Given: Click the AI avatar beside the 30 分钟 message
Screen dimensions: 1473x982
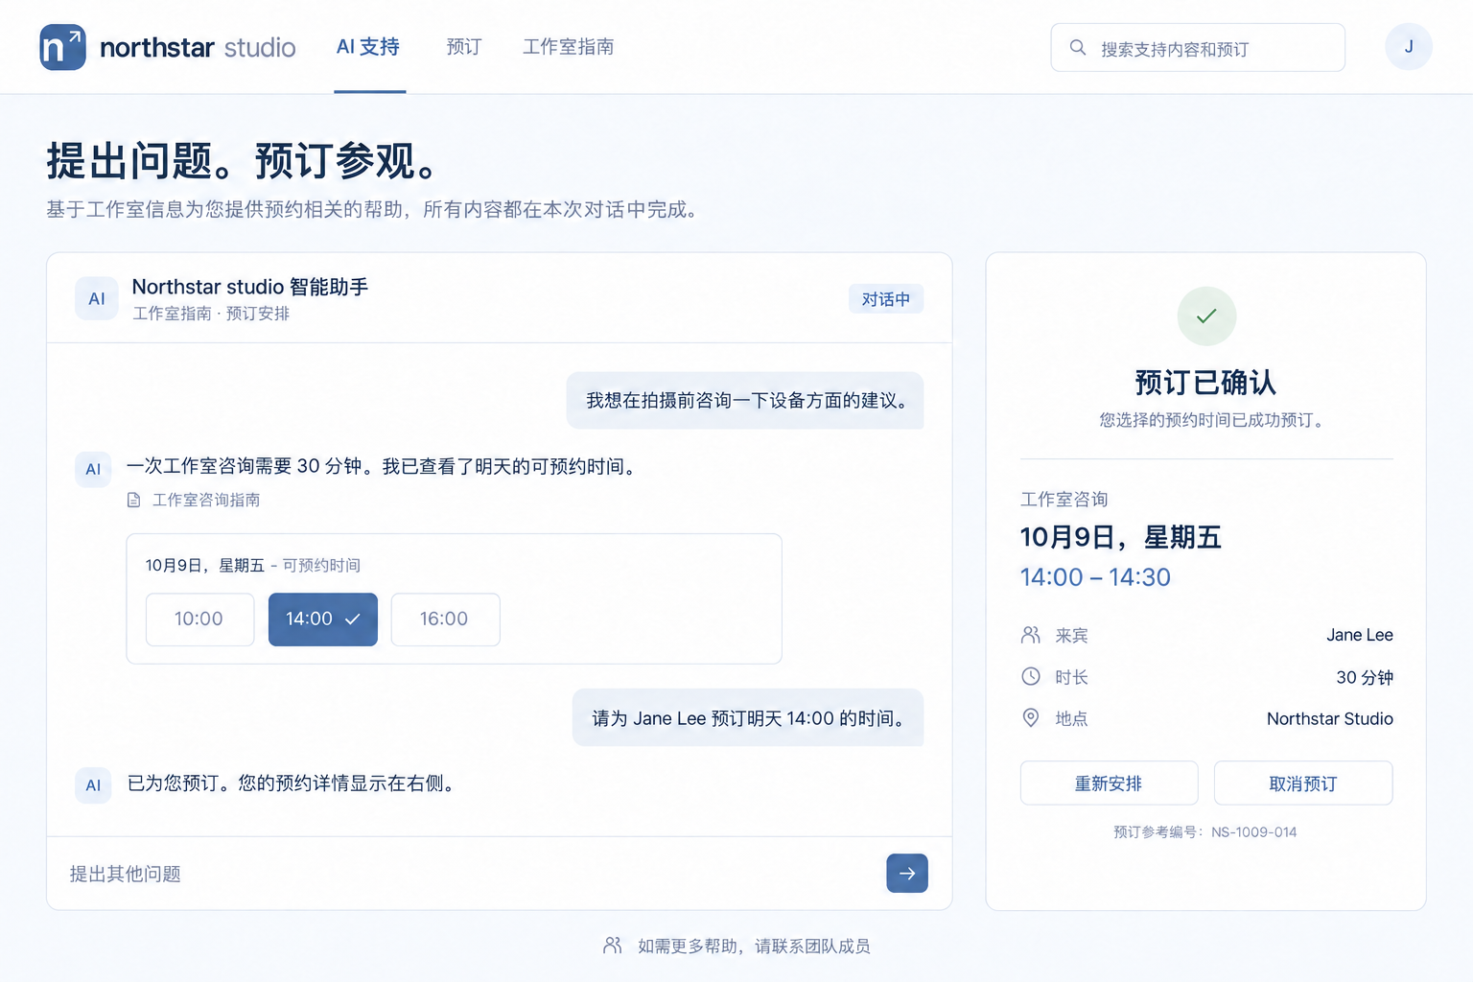Looking at the screenshot, I should click(93, 469).
